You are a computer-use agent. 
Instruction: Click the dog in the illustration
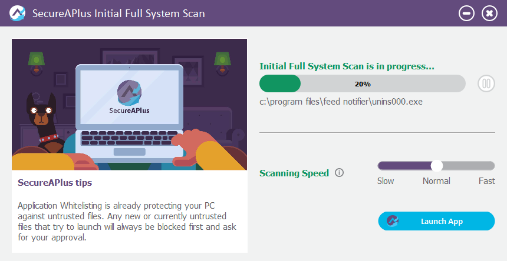(44, 122)
